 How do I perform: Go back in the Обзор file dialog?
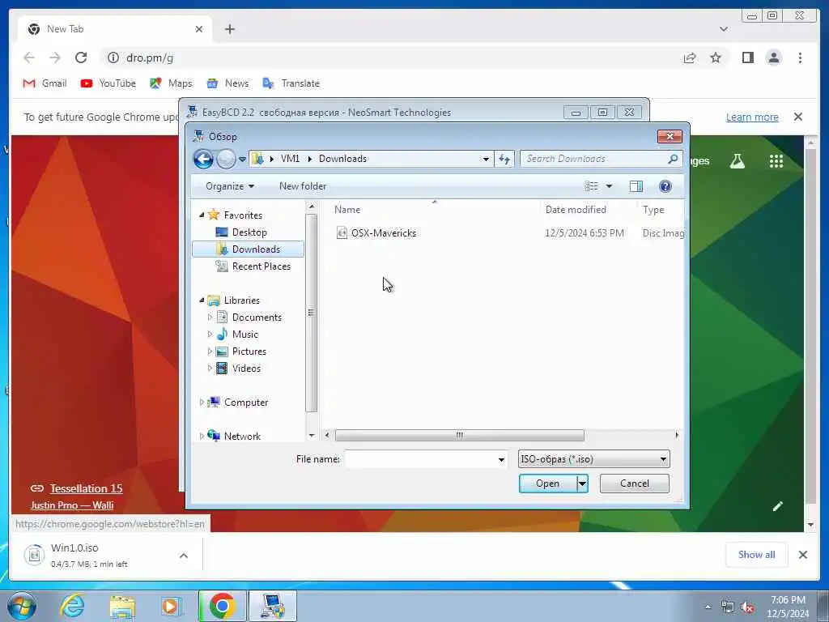[203, 159]
